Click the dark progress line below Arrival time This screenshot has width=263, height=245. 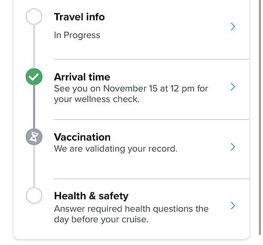coord(34,107)
